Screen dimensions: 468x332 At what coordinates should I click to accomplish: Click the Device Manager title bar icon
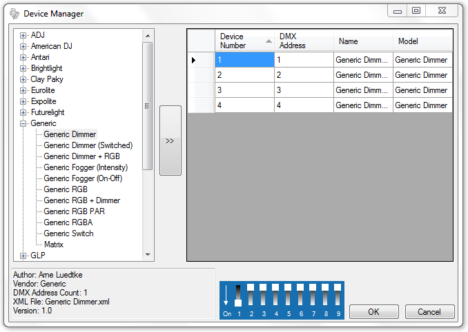tap(14, 13)
